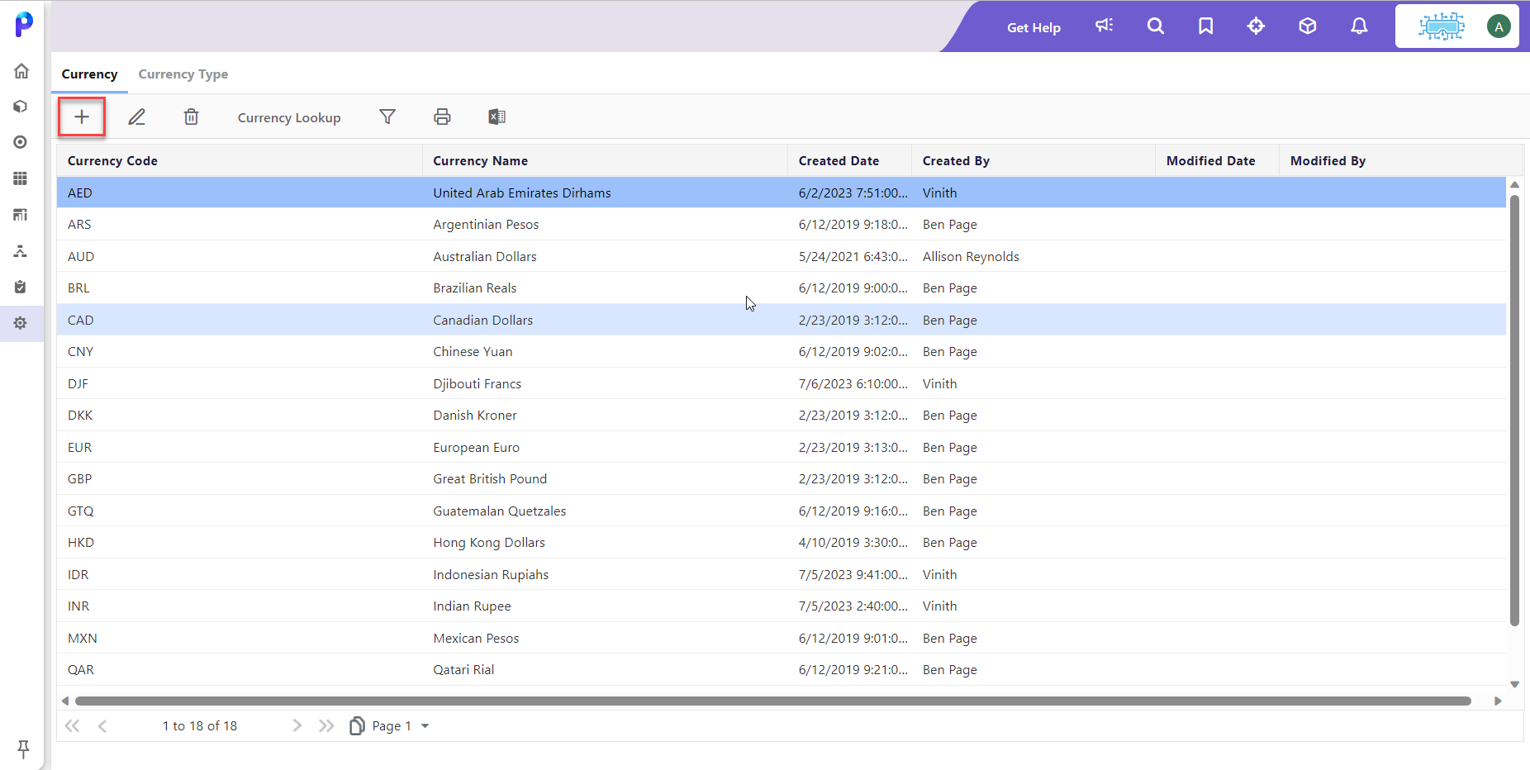Select the BRL row code
Viewport: 1530px width, 770px height.
coord(240,288)
